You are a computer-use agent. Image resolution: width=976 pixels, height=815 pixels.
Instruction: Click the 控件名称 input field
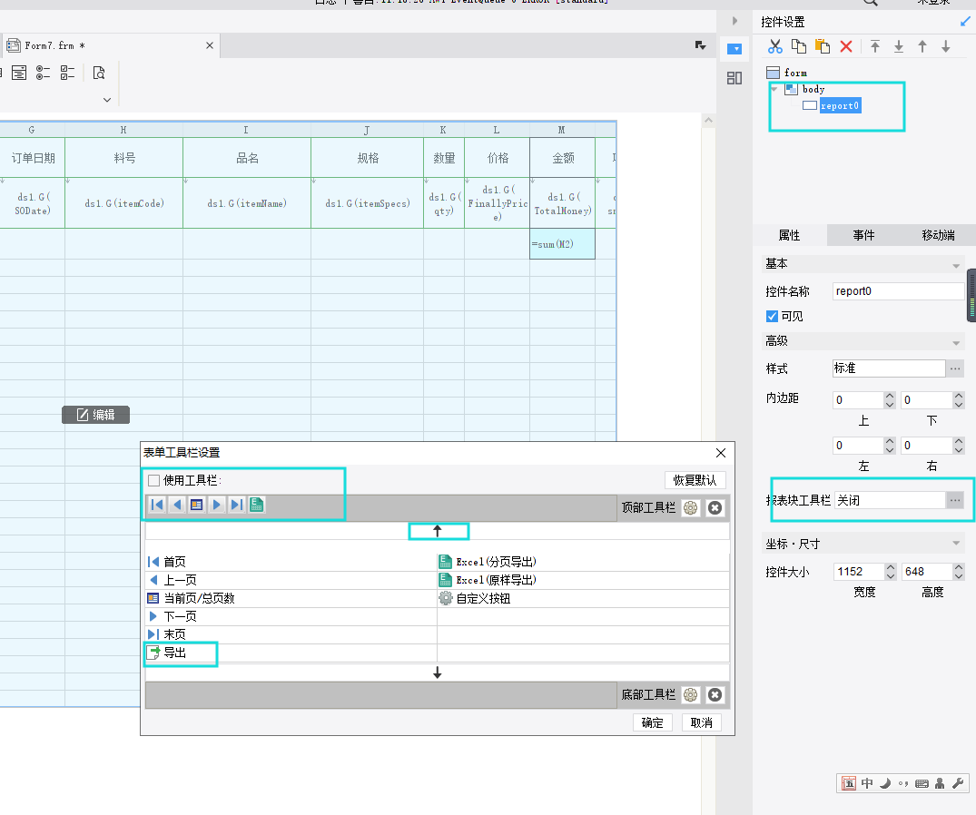(x=898, y=291)
